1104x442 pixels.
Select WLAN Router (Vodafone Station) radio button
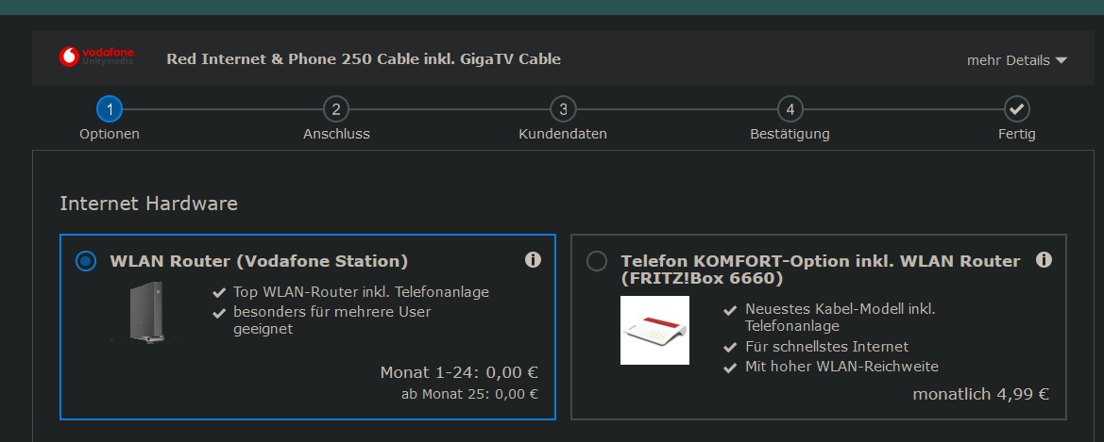pos(86,261)
